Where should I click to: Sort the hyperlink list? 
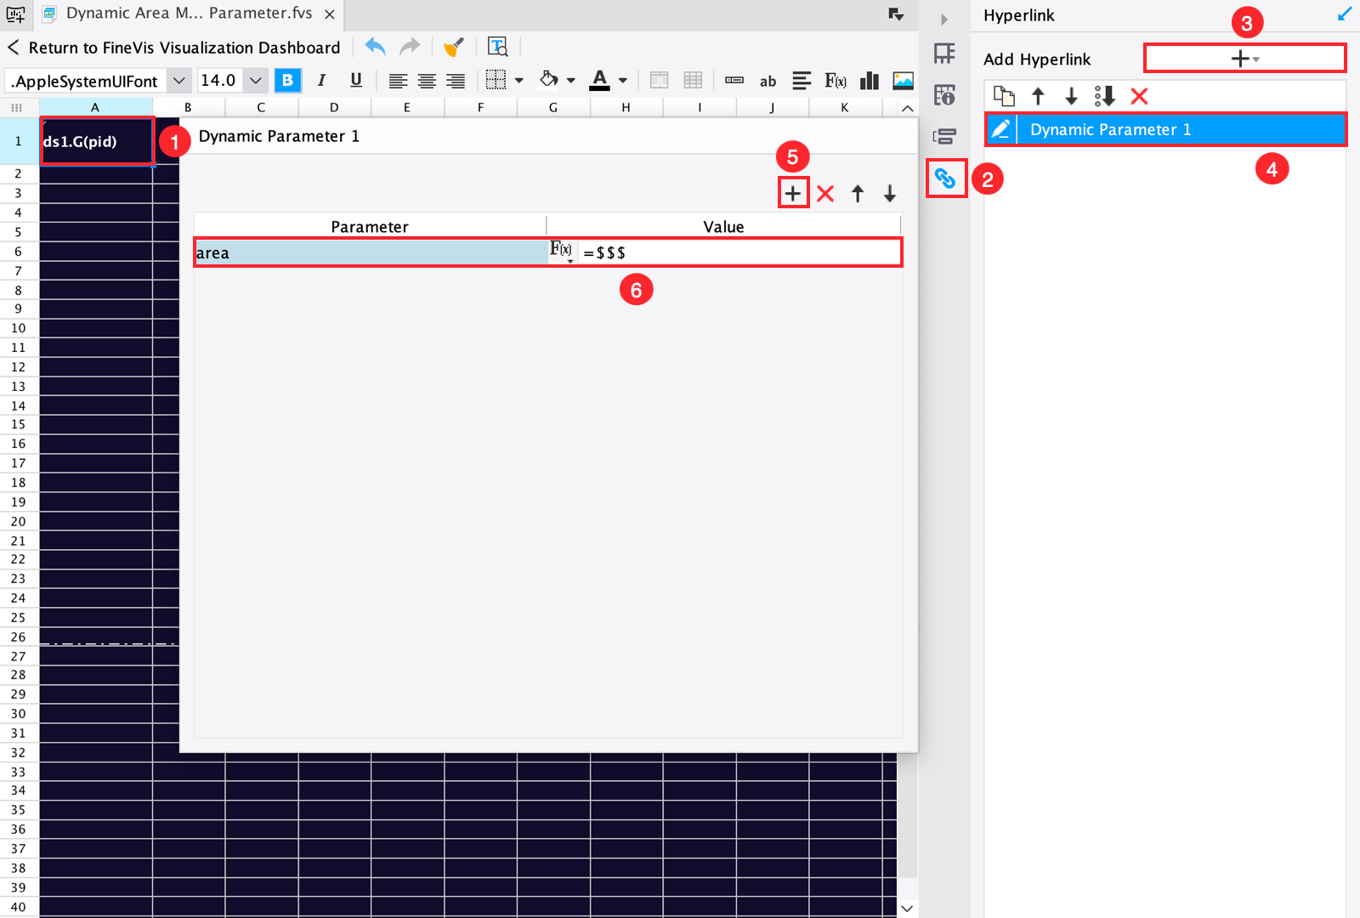[1104, 96]
